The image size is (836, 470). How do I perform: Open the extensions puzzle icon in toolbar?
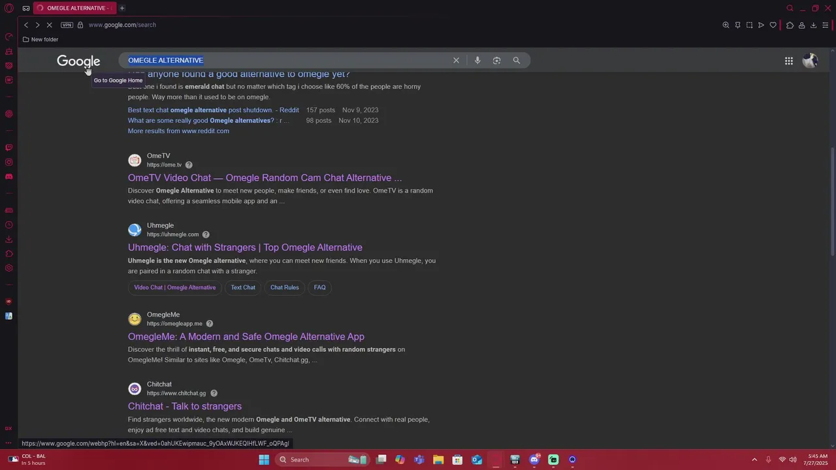(790, 25)
